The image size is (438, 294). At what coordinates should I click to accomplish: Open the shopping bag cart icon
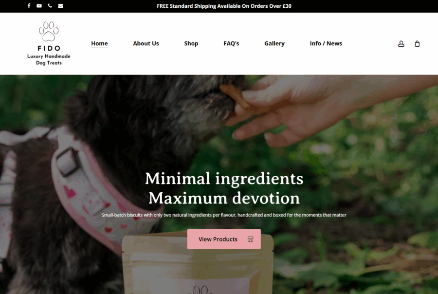click(x=417, y=44)
